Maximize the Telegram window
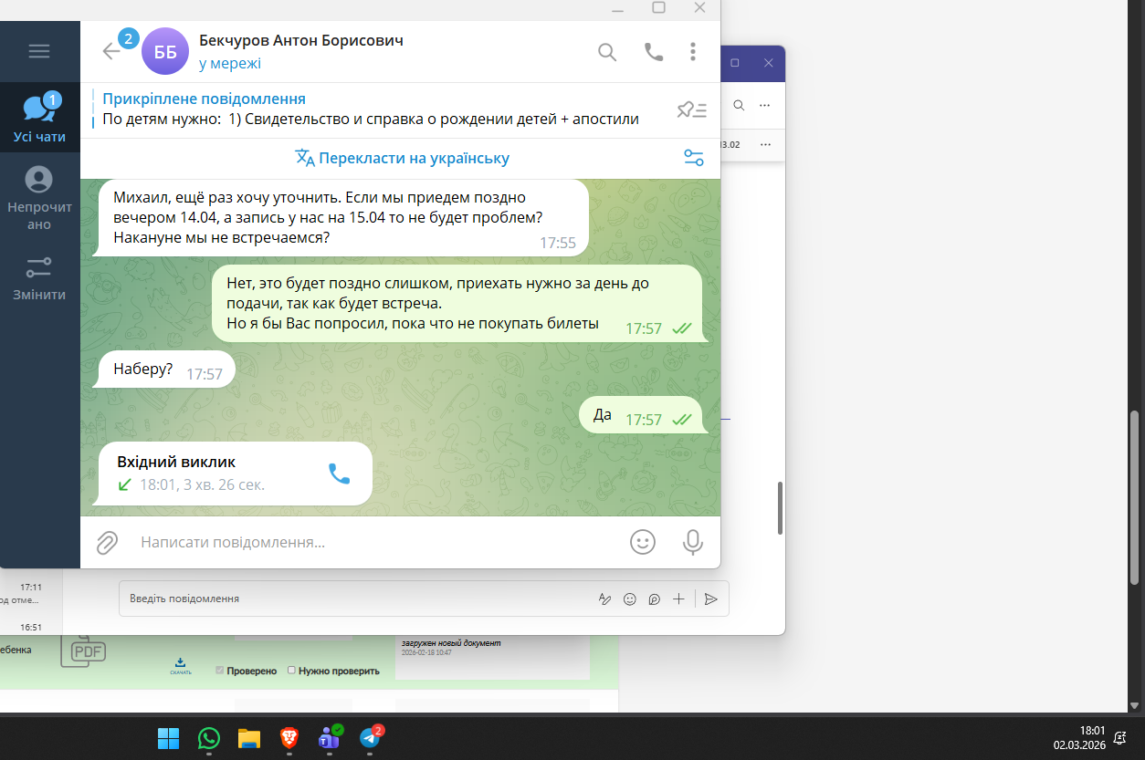Image resolution: width=1145 pixels, height=760 pixels. point(658,7)
